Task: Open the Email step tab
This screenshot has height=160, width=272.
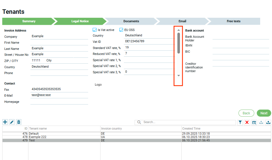Action: click(182, 21)
